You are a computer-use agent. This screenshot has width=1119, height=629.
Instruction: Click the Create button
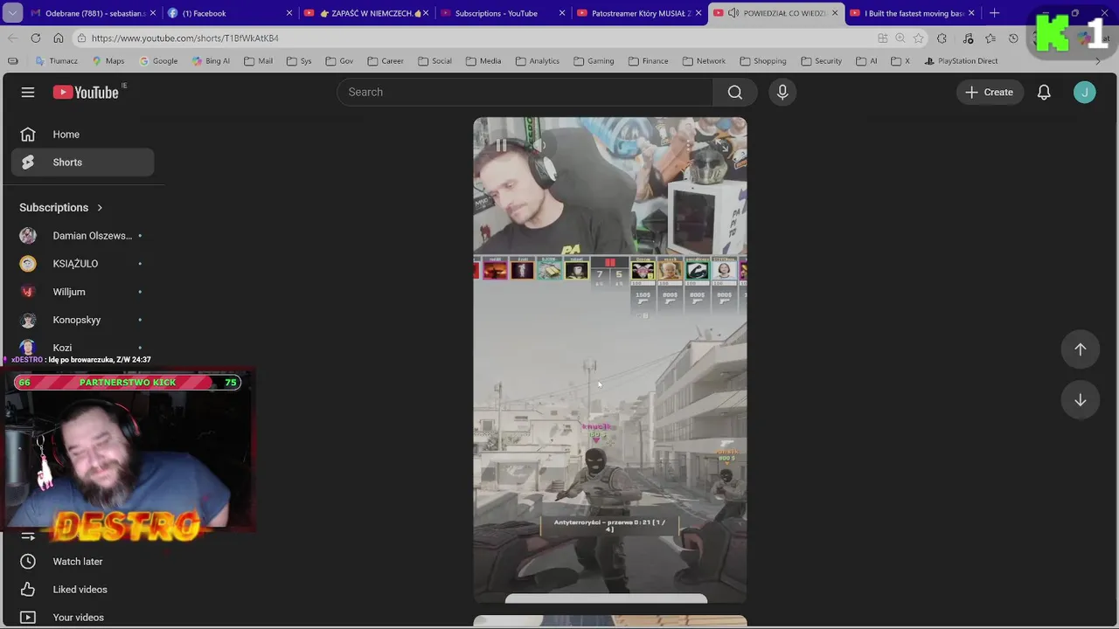(990, 92)
